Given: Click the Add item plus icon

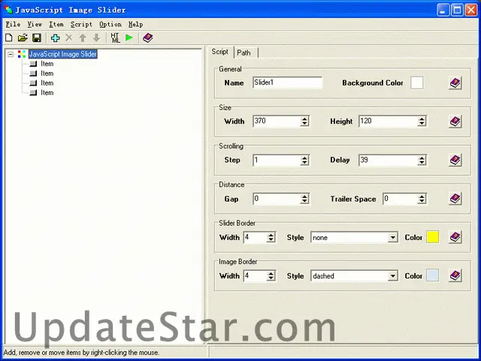Looking at the screenshot, I should coord(55,38).
